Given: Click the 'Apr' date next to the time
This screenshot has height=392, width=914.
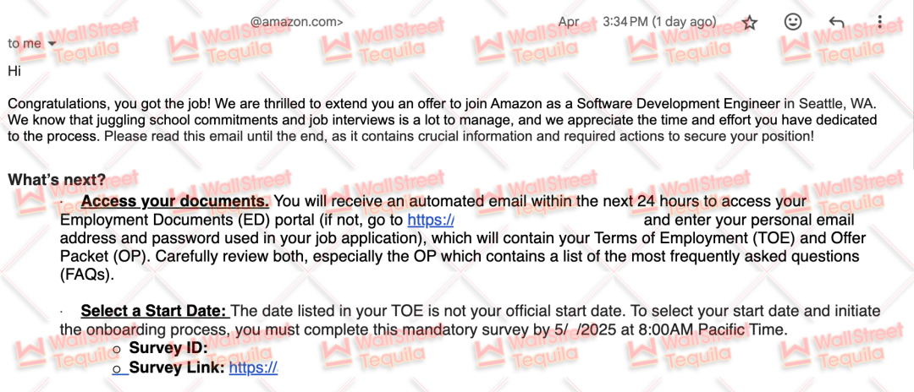Looking at the screenshot, I should [569, 22].
